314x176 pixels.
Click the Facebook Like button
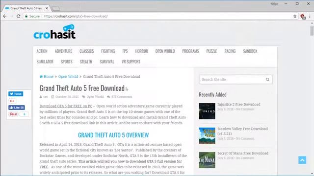17,108
